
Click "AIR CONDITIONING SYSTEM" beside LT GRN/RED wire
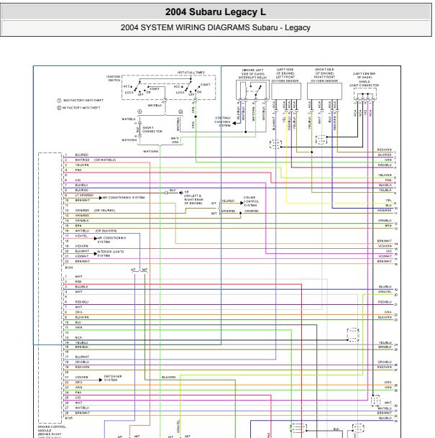(x=124, y=198)
